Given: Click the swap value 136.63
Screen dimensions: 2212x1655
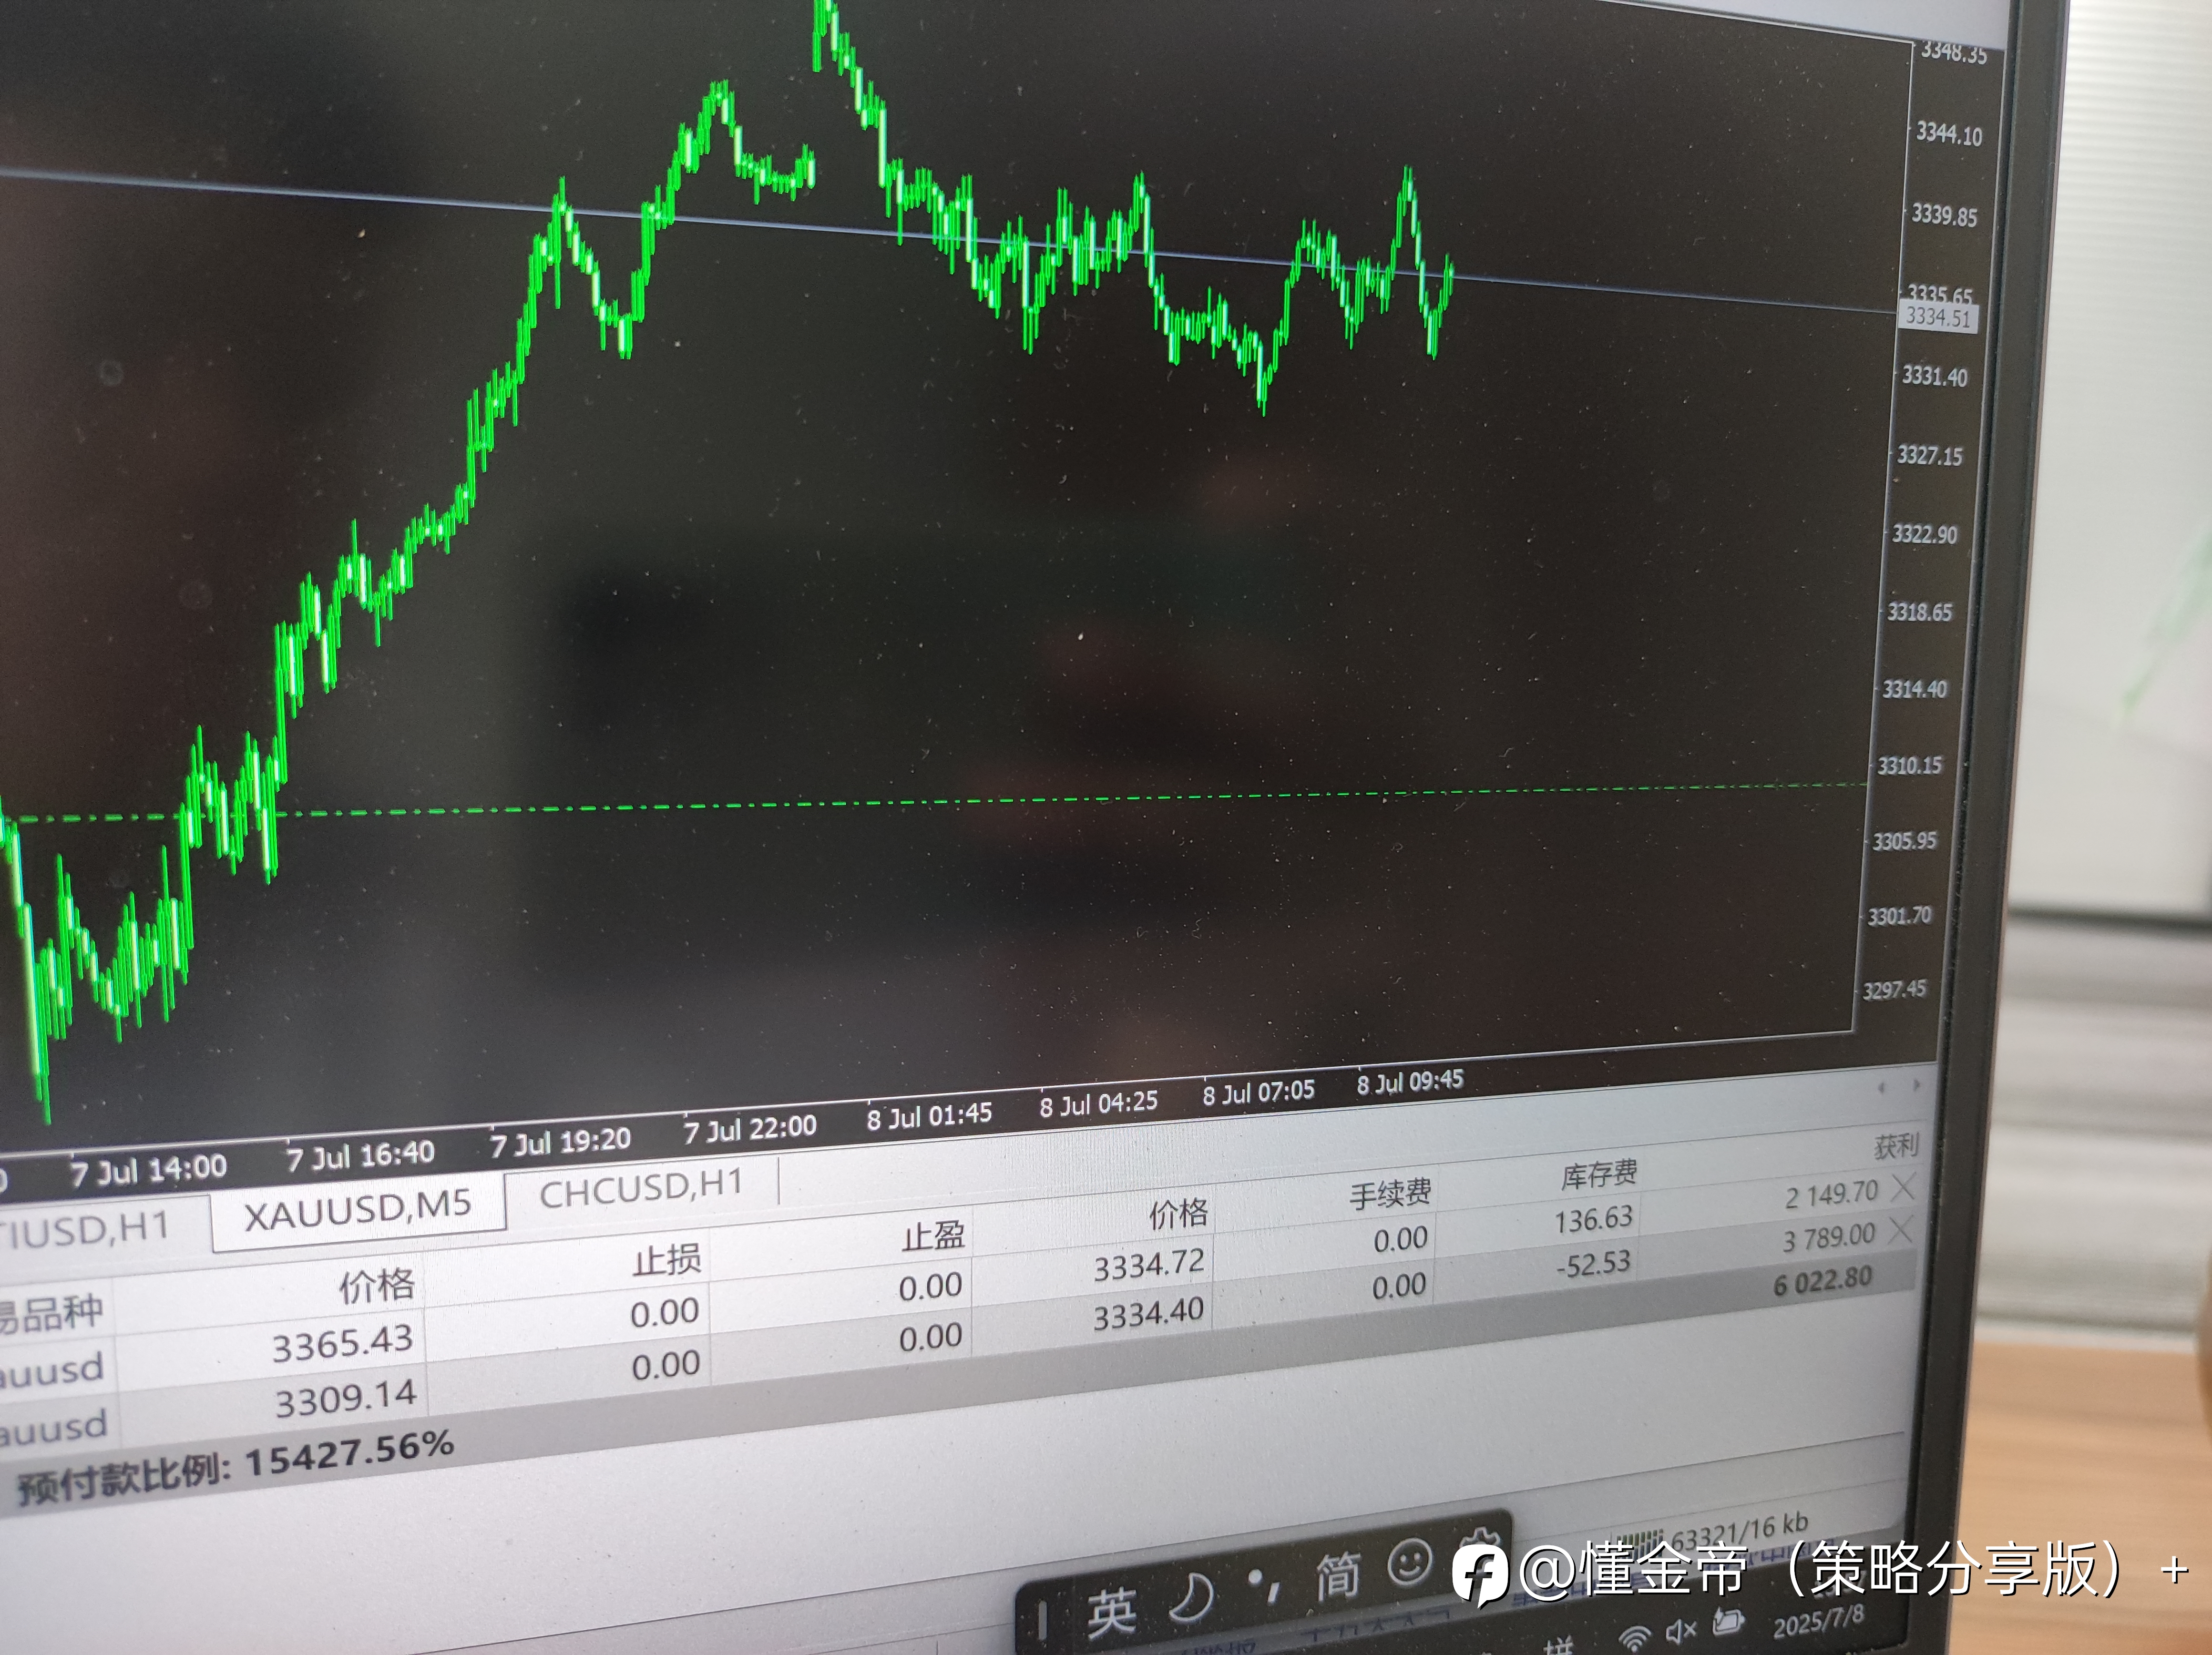Looking at the screenshot, I should pyautogui.click(x=1593, y=1219).
